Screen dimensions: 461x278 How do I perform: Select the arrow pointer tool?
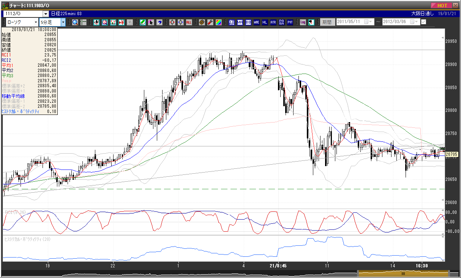click(x=151, y=22)
